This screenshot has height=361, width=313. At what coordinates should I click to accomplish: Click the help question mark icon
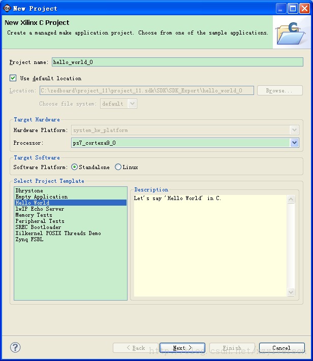15,347
